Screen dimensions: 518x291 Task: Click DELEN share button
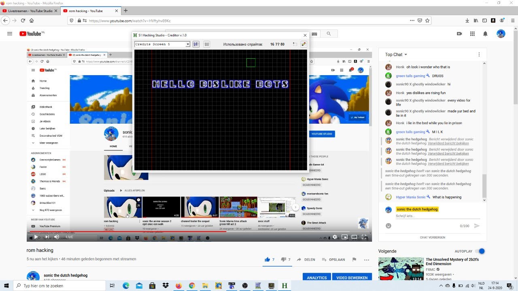306,259
